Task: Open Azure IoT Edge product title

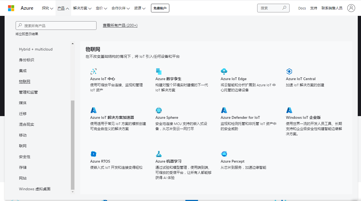Action: 233,79
